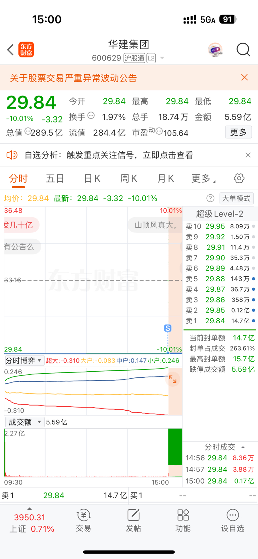
Task: Tap the 超级 Level-2 header
Action: pyautogui.click(x=220, y=214)
